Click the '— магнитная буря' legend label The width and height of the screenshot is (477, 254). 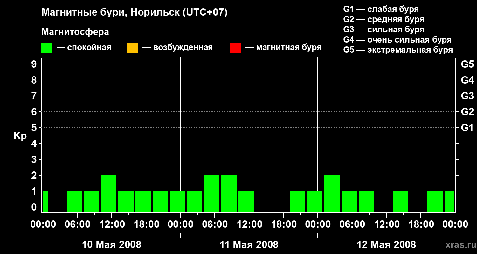coord(283,48)
